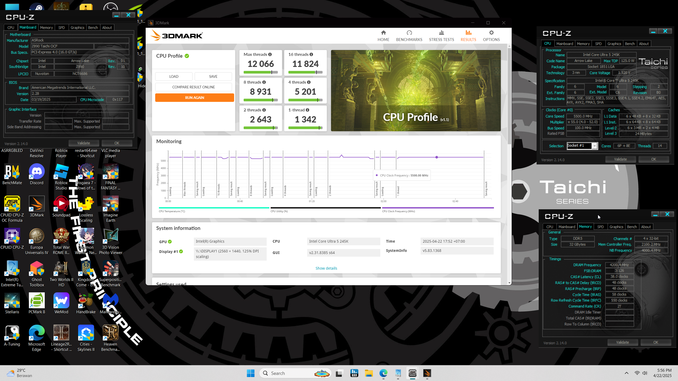The image size is (678, 381).
Task: Select Graphics tab in top-right CPU-Z
Action: (x=614, y=44)
